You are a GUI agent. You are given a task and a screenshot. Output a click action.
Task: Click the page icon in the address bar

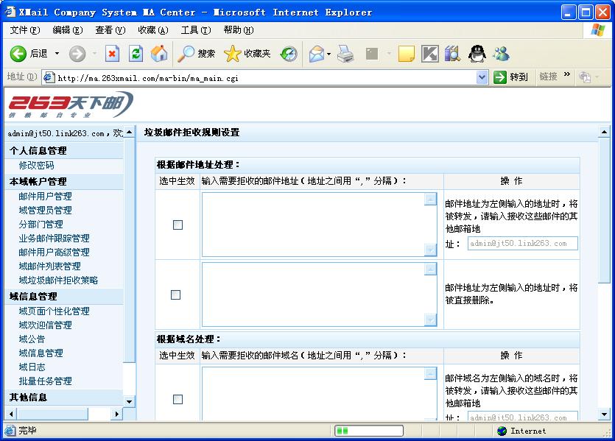(49, 77)
